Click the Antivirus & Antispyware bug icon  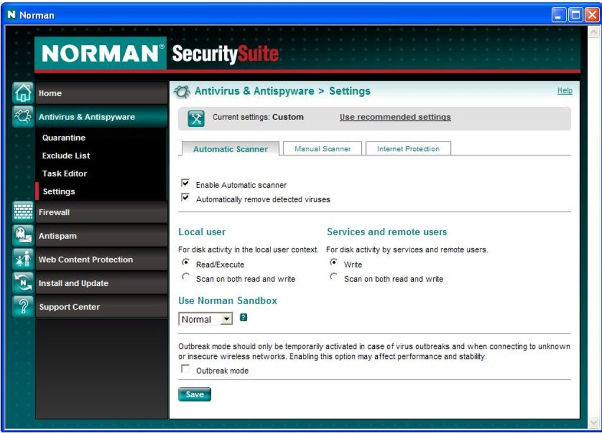pyautogui.click(x=23, y=117)
